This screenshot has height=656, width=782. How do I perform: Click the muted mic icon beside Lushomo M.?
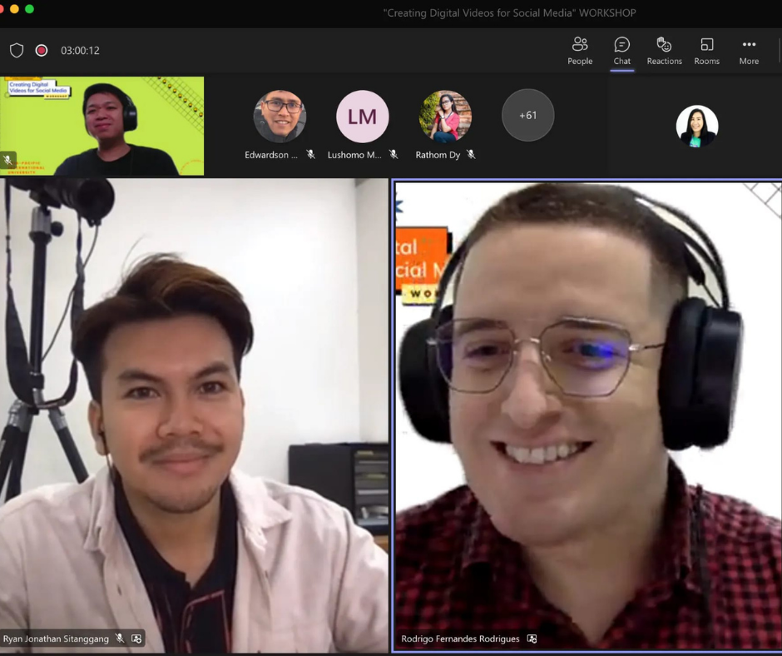point(393,155)
